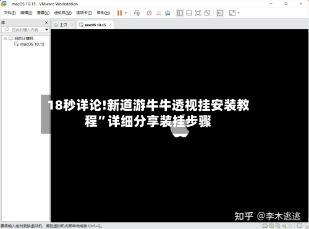
Task: Click the VMware Workstation title bar app icon
Action: click(4, 4)
